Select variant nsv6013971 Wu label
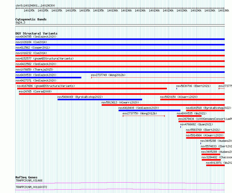 click(x=219, y=163)
